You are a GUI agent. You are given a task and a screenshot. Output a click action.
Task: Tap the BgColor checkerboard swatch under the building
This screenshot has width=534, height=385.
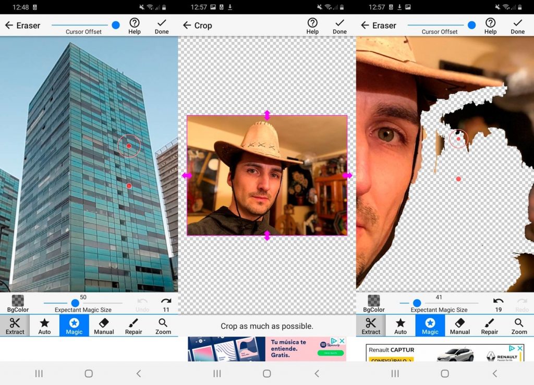[18, 303]
